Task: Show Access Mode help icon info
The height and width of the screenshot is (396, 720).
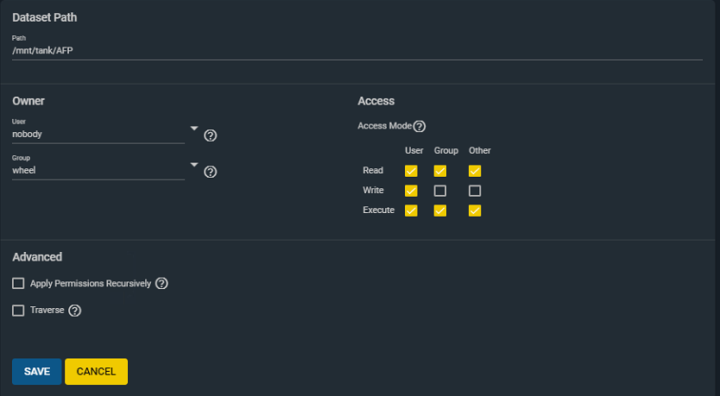Action: pos(420,126)
